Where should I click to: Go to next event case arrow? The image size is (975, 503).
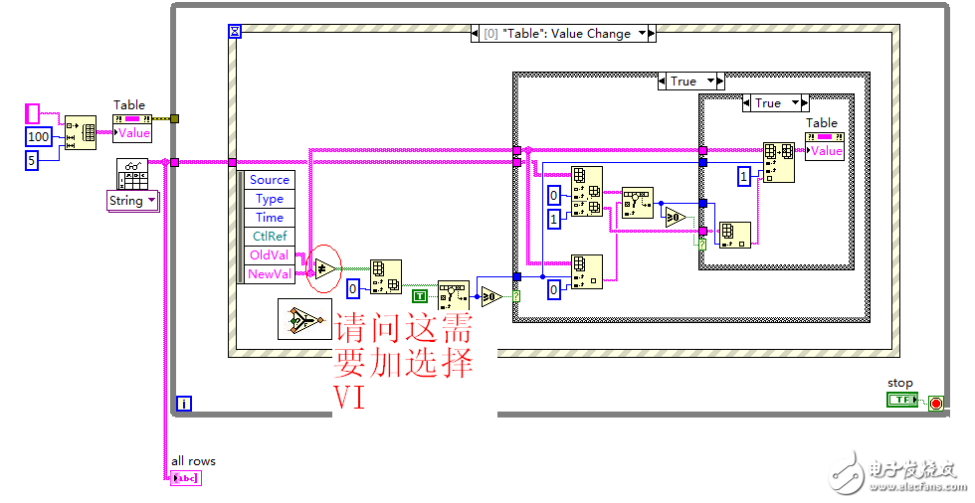point(652,34)
